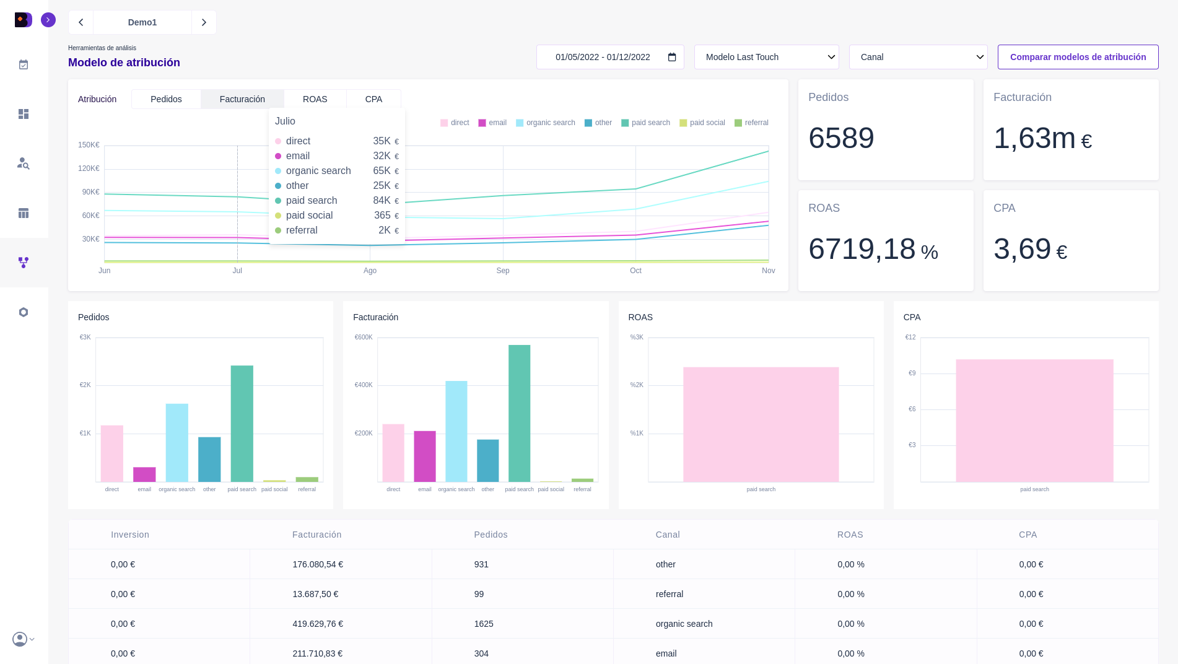Toggle direct series in chart legend

point(455,123)
